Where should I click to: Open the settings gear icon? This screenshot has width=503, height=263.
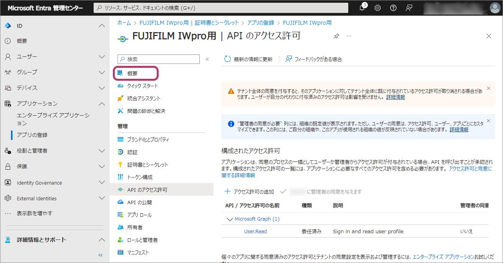pos(378,8)
